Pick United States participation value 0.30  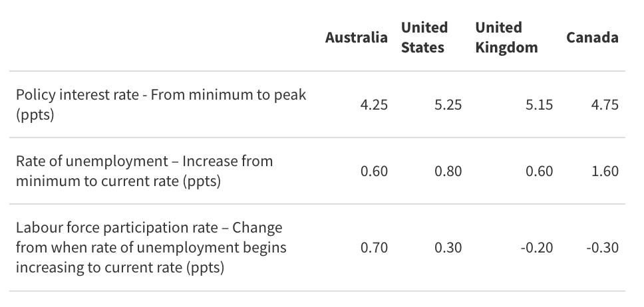click(448, 248)
